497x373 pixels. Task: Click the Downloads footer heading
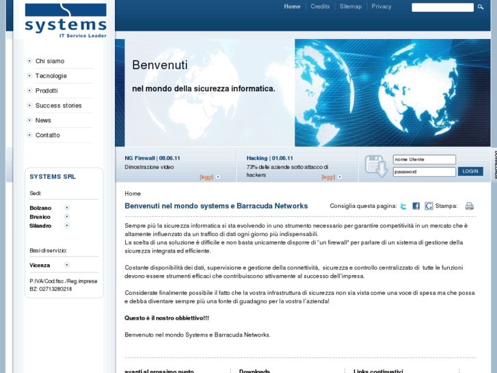(x=254, y=371)
